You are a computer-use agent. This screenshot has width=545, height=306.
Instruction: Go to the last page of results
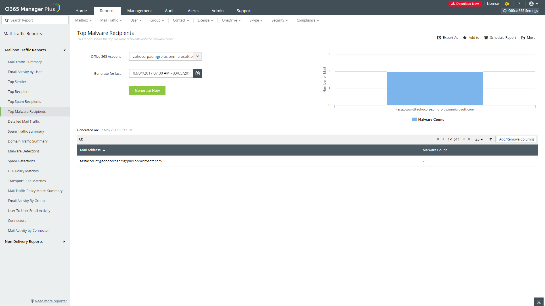pyautogui.click(x=469, y=139)
